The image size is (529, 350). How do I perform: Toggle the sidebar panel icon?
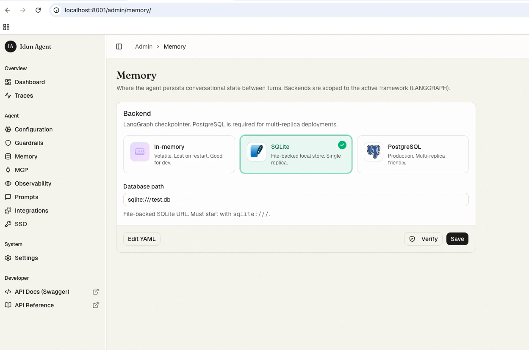pyautogui.click(x=119, y=46)
